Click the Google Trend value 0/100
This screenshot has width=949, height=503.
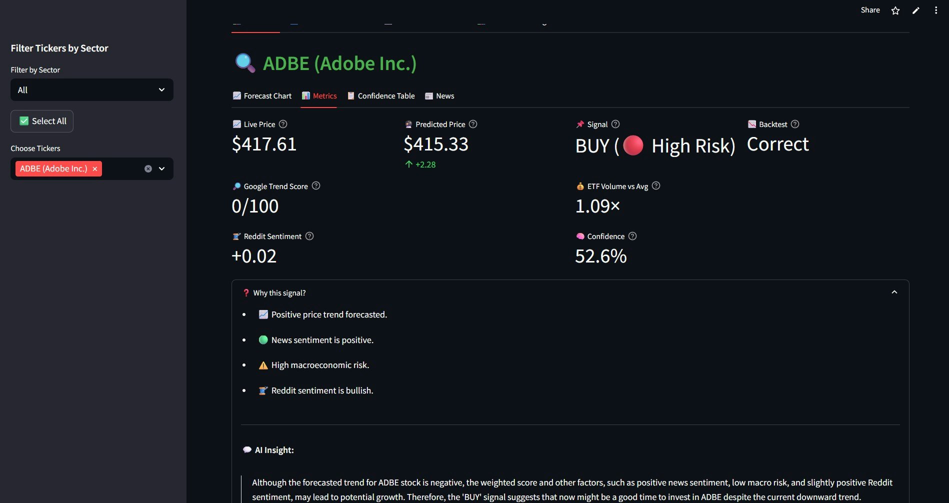pyautogui.click(x=255, y=206)
